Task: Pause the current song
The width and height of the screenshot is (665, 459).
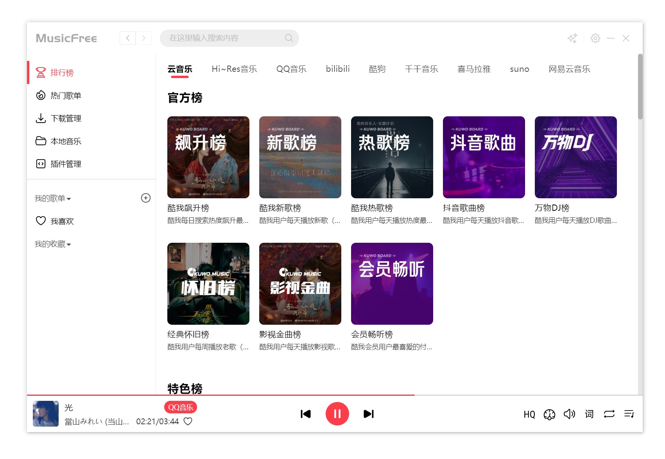Action: point(337,414)
